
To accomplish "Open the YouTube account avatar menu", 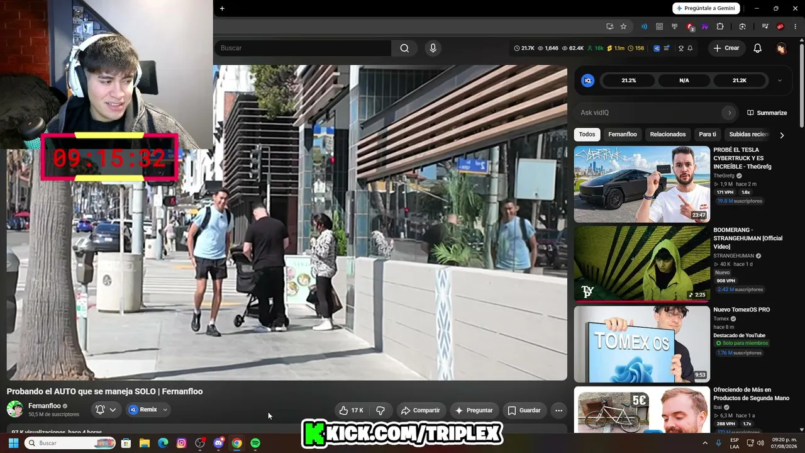I will [x=781, y=48].
